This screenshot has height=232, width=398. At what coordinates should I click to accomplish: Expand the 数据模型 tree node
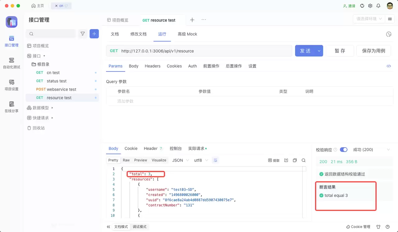(x=52, y=108)
